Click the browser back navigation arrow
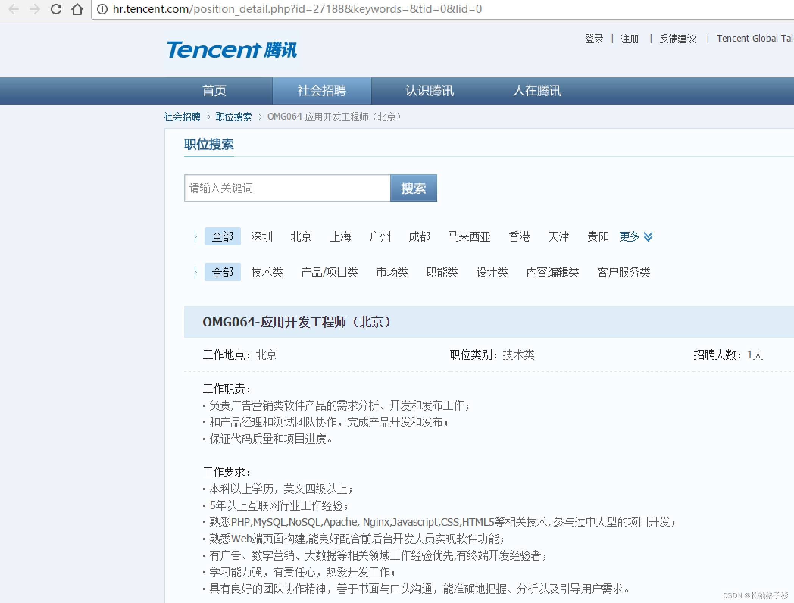 14,9
